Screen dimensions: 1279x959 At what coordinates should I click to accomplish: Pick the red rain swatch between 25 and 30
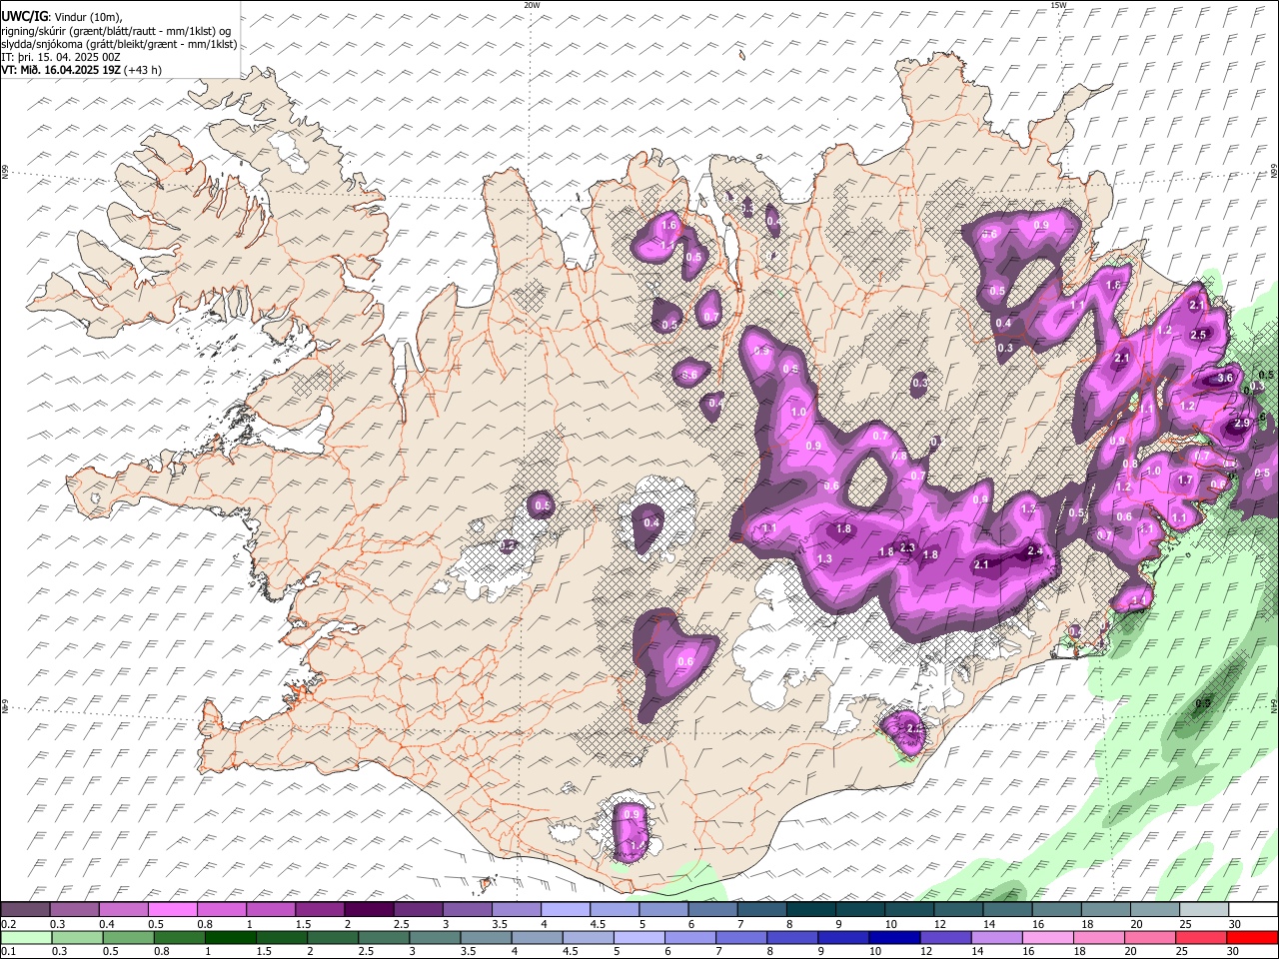[x=1202, y=937]
